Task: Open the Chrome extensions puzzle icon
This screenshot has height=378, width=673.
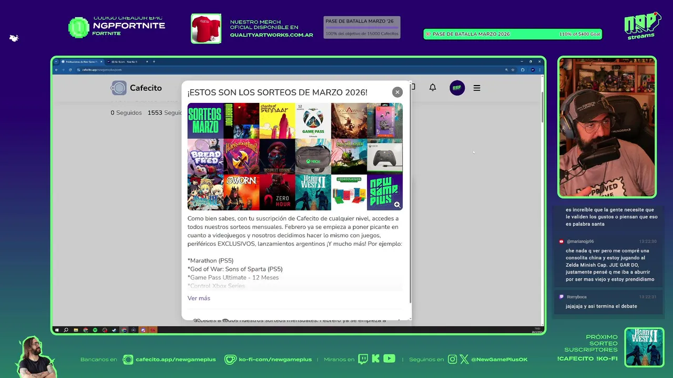Action: pos(523,70)
